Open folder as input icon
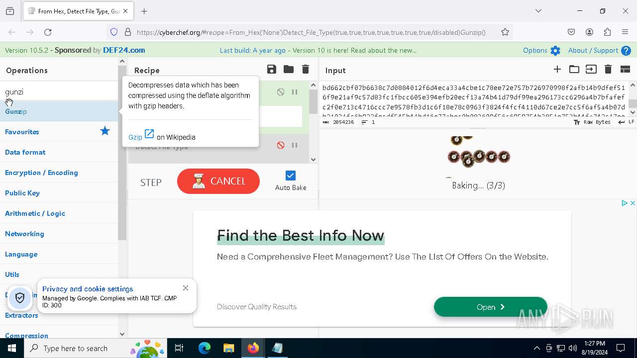Image resolution: width=637 pixels, height=358 pixels. (x=574, y=70)
